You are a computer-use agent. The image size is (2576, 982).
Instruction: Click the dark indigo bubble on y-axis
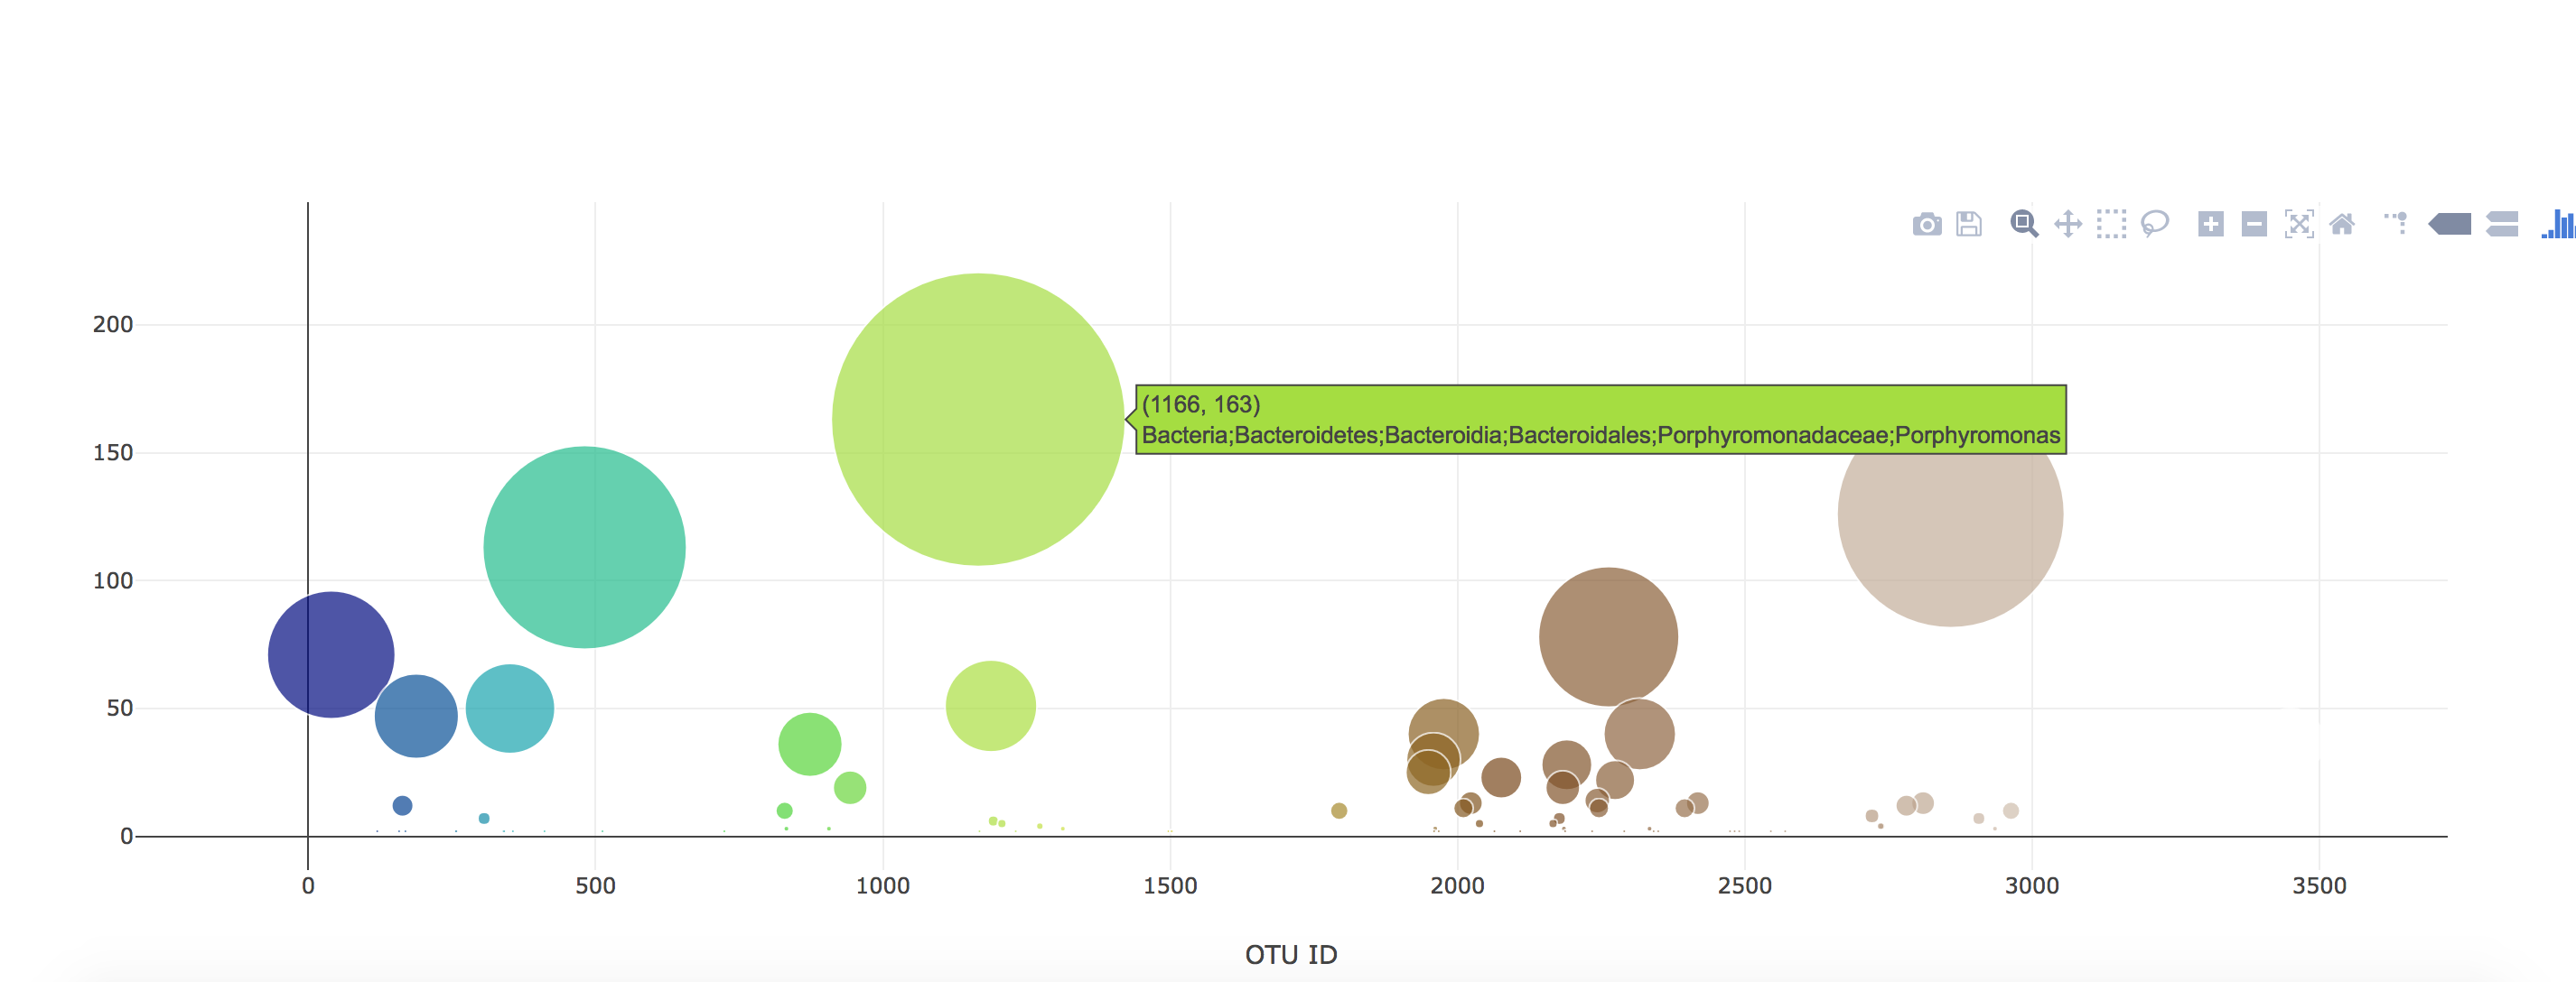pos(331,654)
